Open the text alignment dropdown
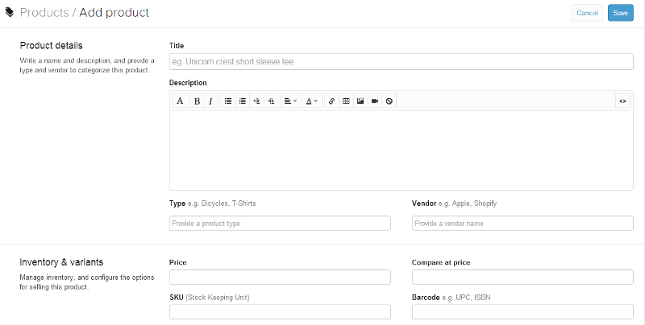The image size is (645, 325). coord(290,101)
